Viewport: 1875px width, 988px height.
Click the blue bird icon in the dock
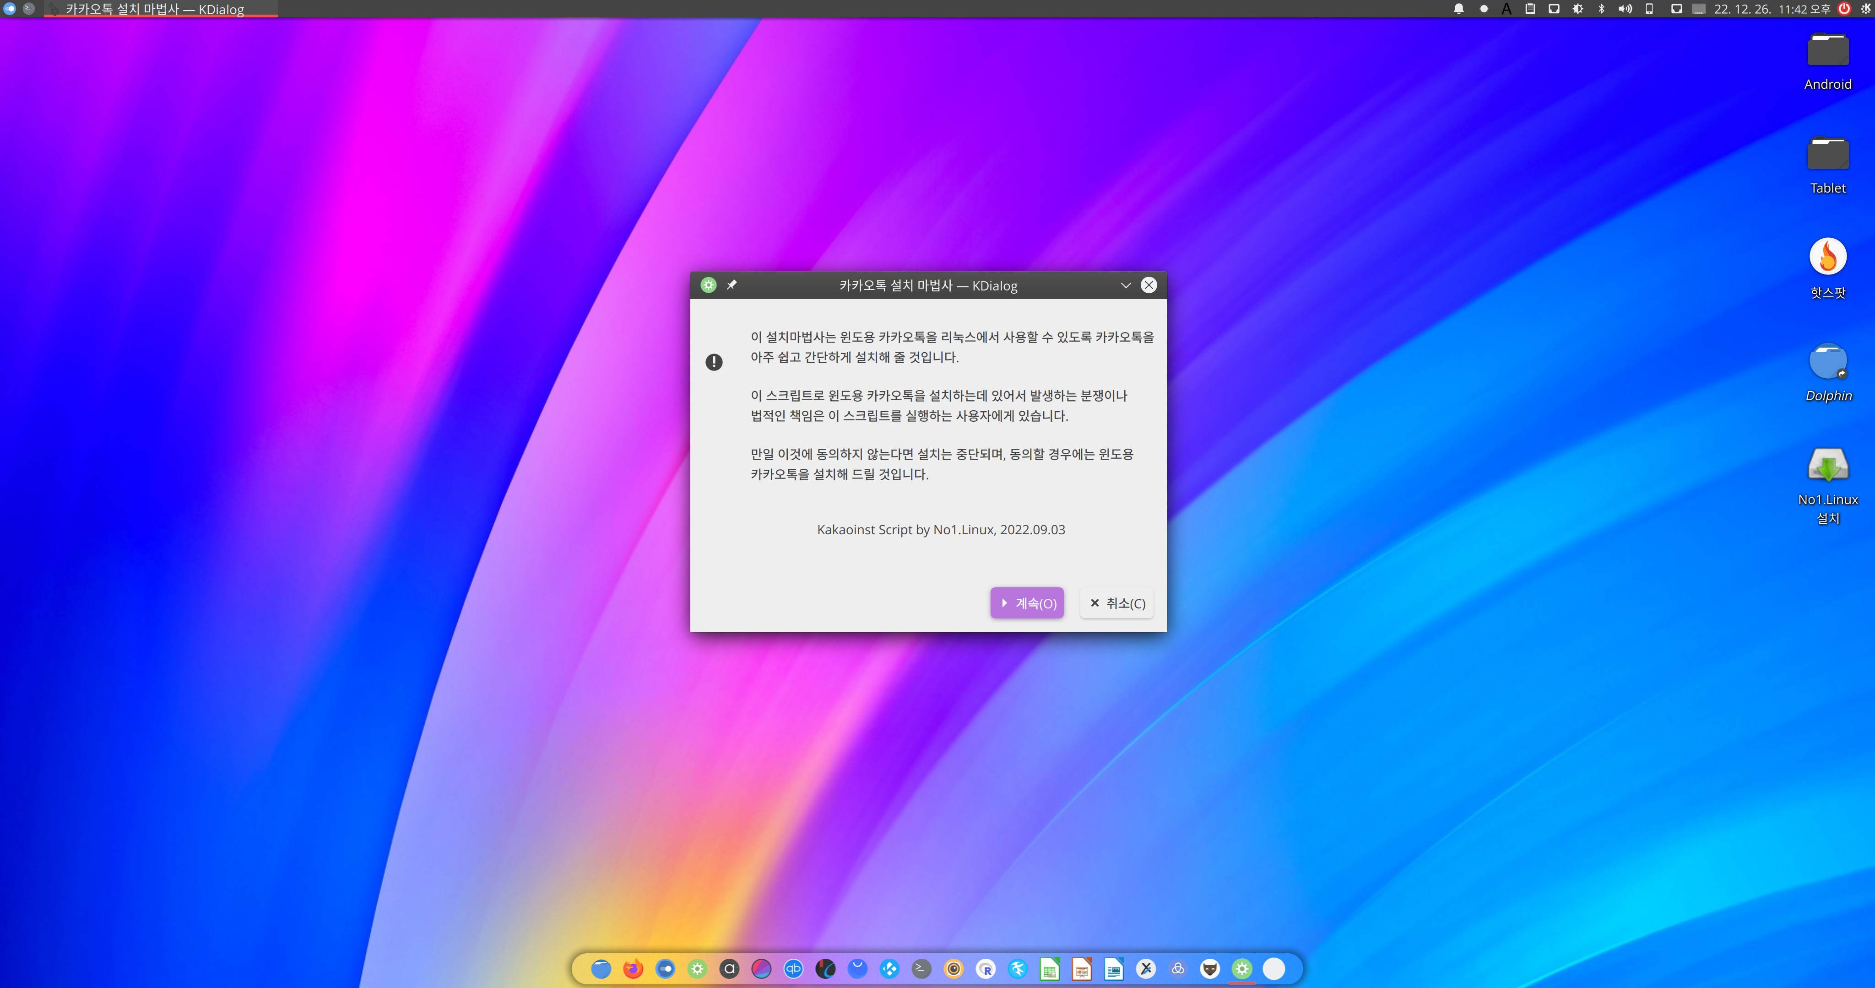[x=1018, y=968]
